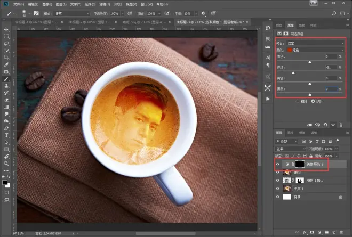Select the 相对 radio button
Screen dimensions: 352x237
[298, 102]
